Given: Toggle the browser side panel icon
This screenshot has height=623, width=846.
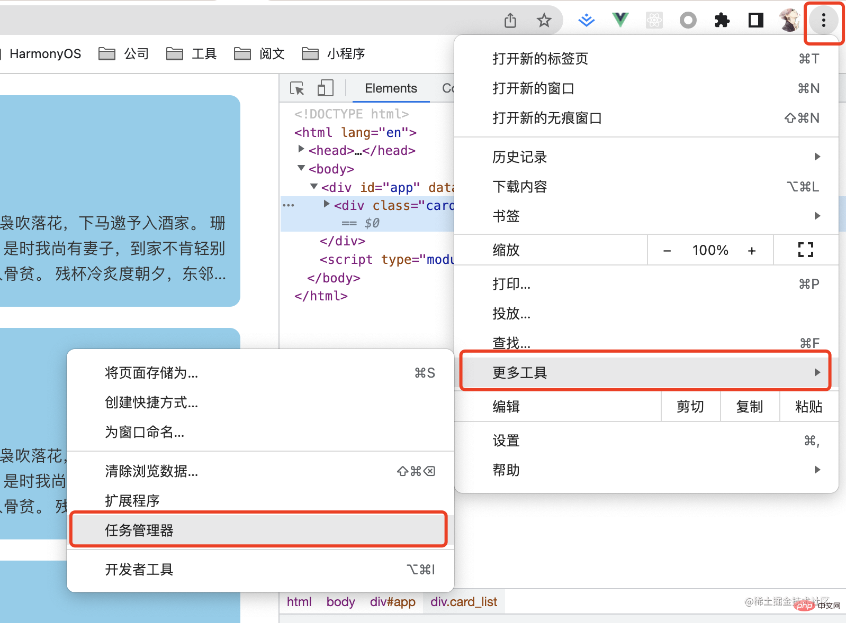Looking at the screenshot, I should [x=755, y=21].
